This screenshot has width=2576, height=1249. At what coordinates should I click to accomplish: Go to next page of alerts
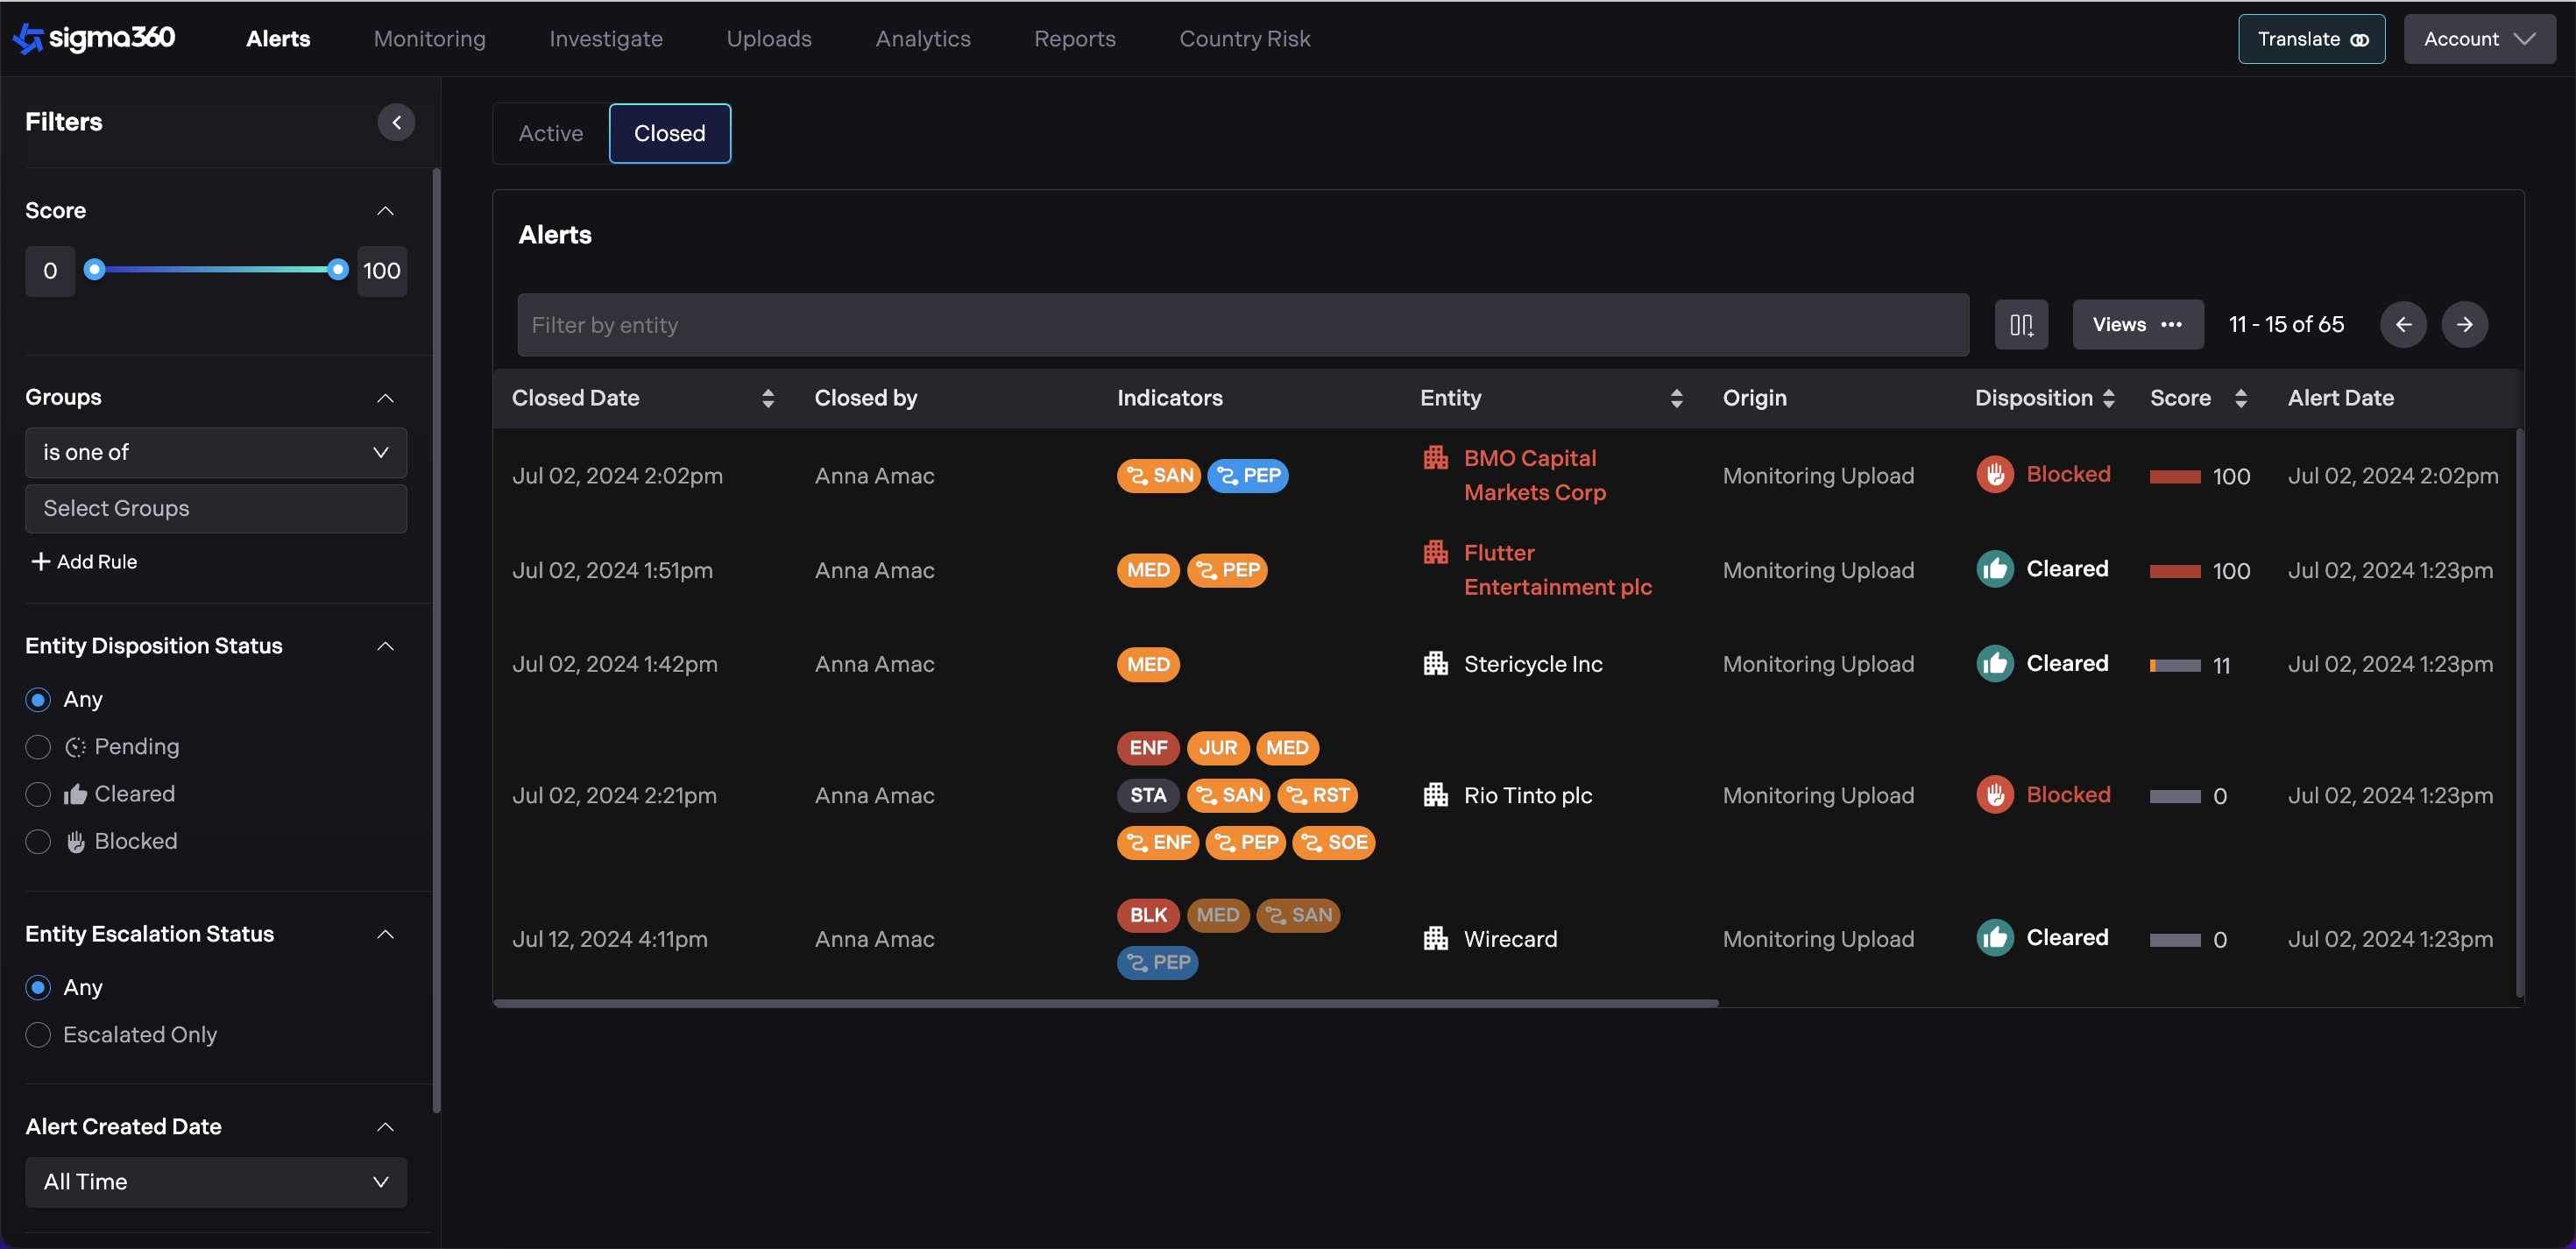[x=2464, y=324]
